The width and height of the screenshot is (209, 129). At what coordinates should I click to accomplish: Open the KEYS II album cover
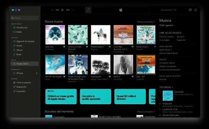pos(123,64)
